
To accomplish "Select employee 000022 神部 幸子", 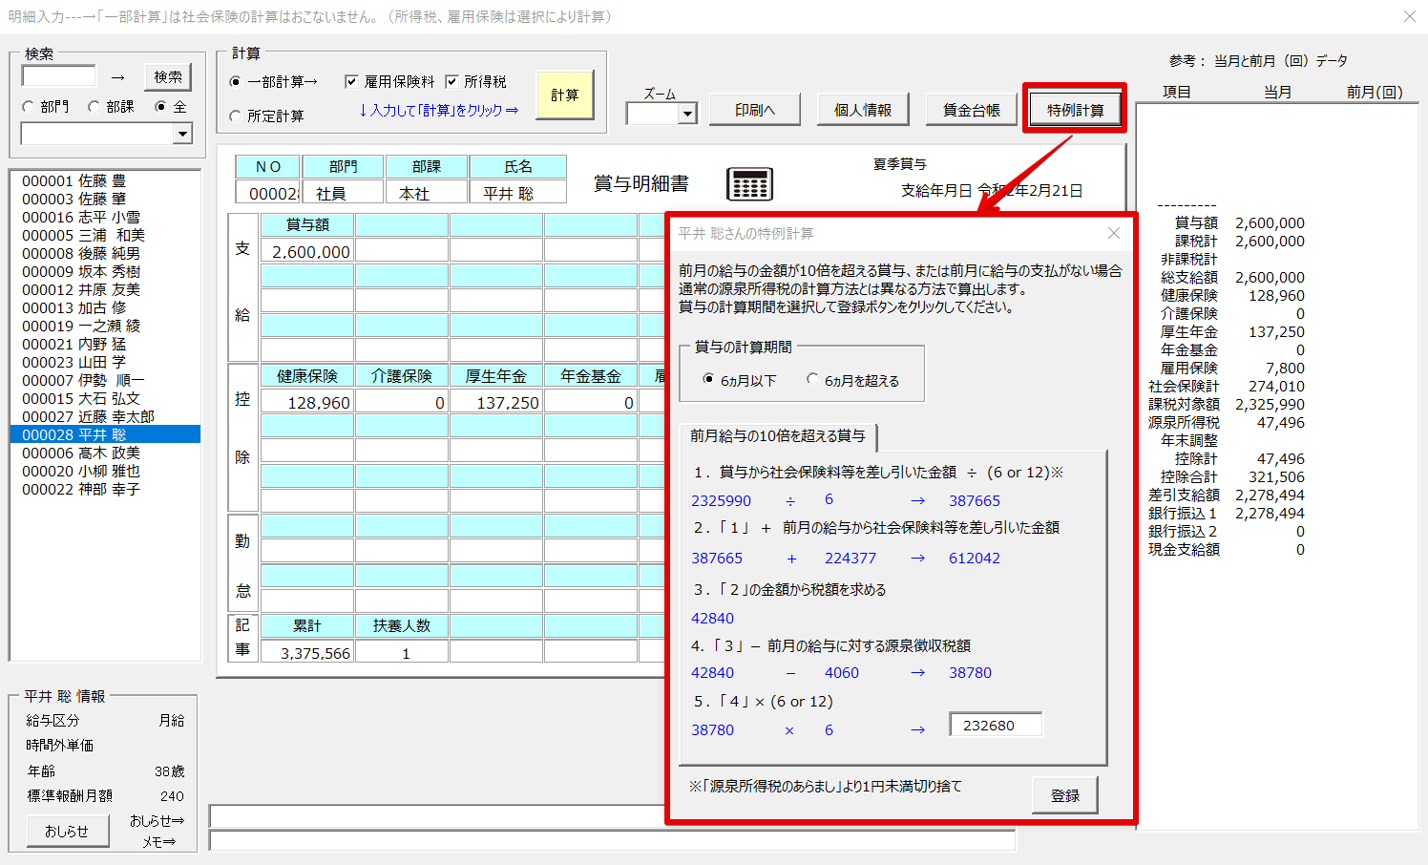I will 105,490.
